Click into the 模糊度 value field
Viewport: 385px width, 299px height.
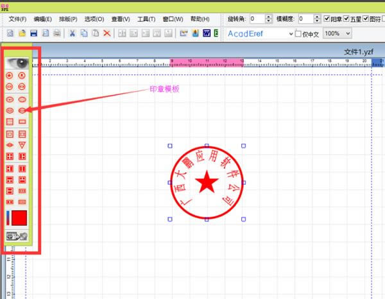[305, 19]
